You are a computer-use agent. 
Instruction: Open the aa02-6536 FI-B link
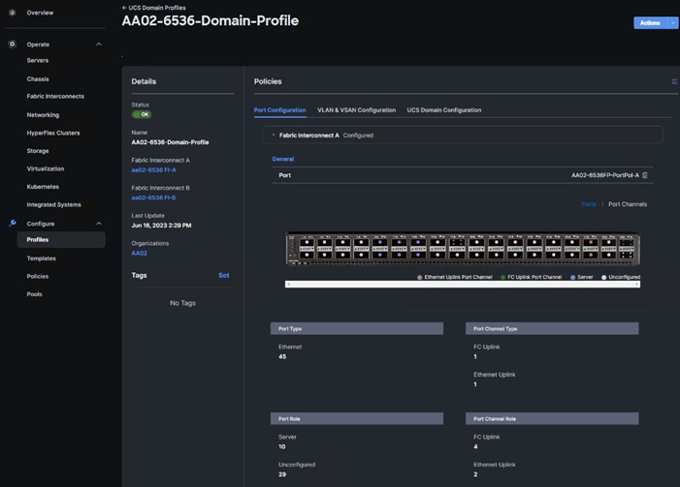click(153, 198)
